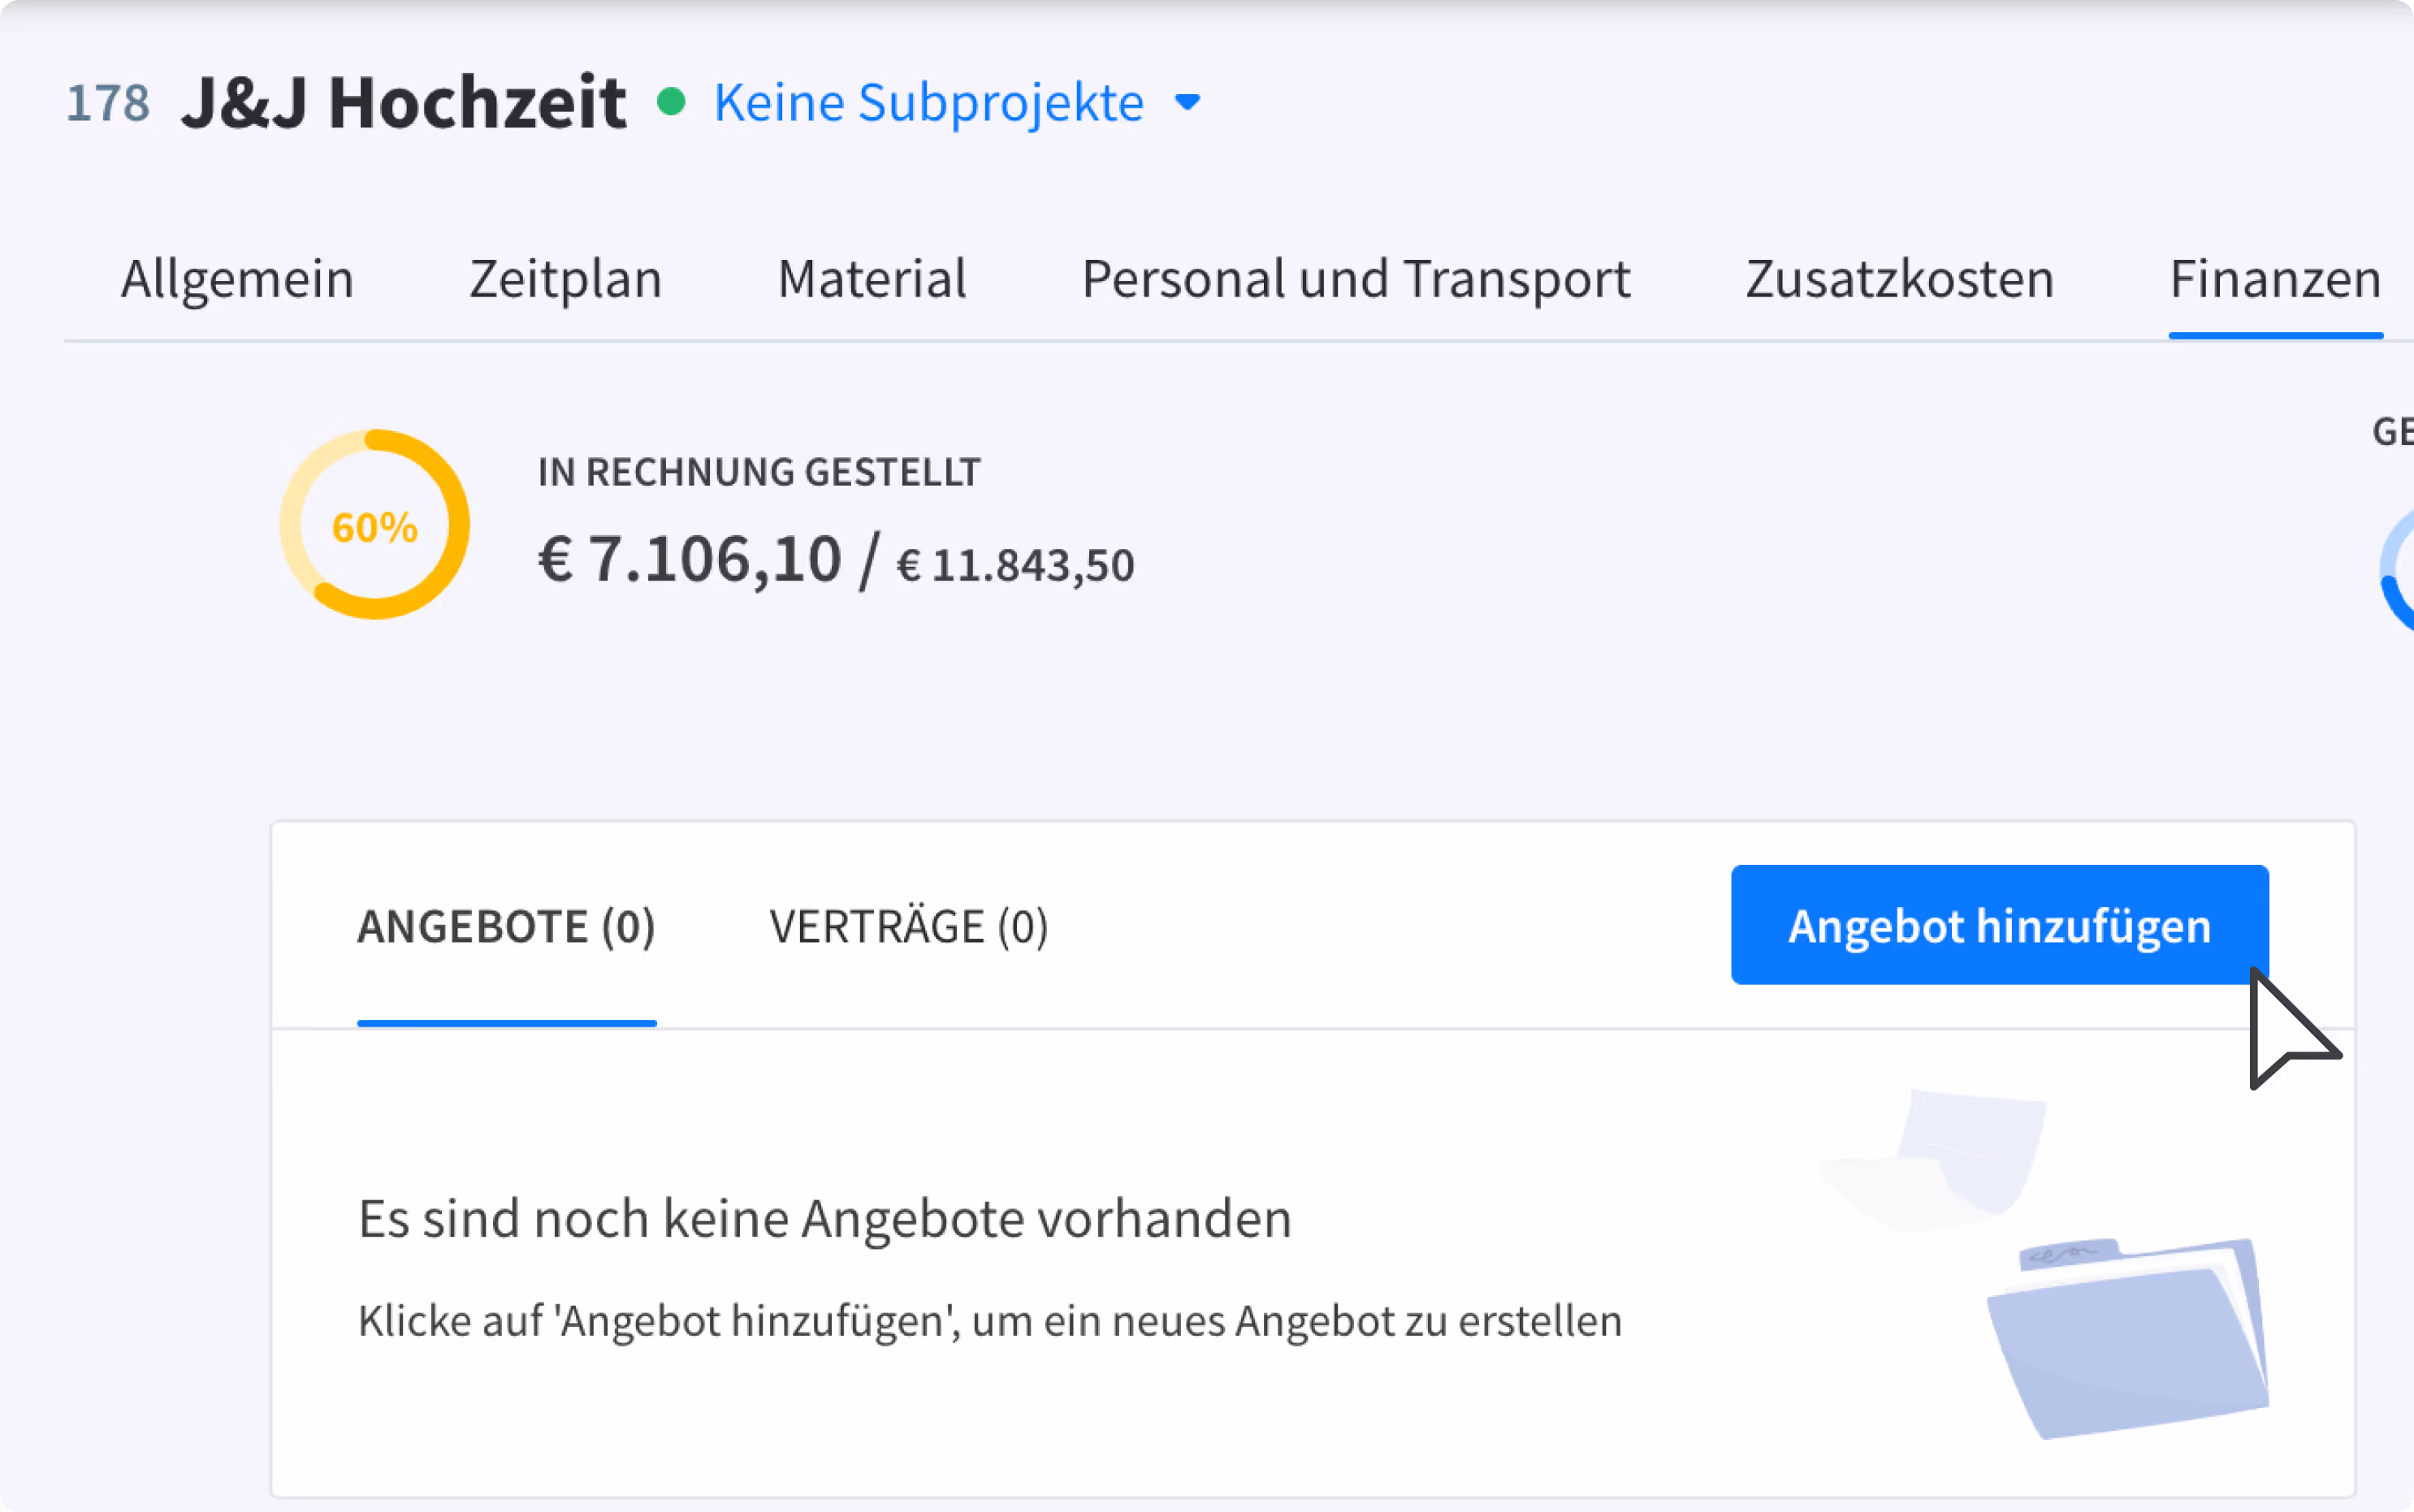
Task: Click the 60% orange progress ring
Action: 375,524
